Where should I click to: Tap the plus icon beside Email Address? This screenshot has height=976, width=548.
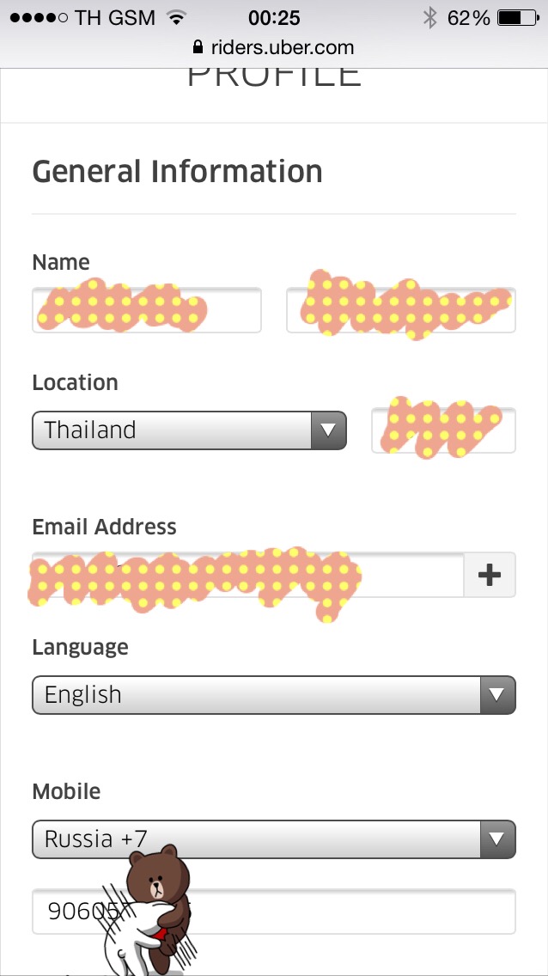490,575
